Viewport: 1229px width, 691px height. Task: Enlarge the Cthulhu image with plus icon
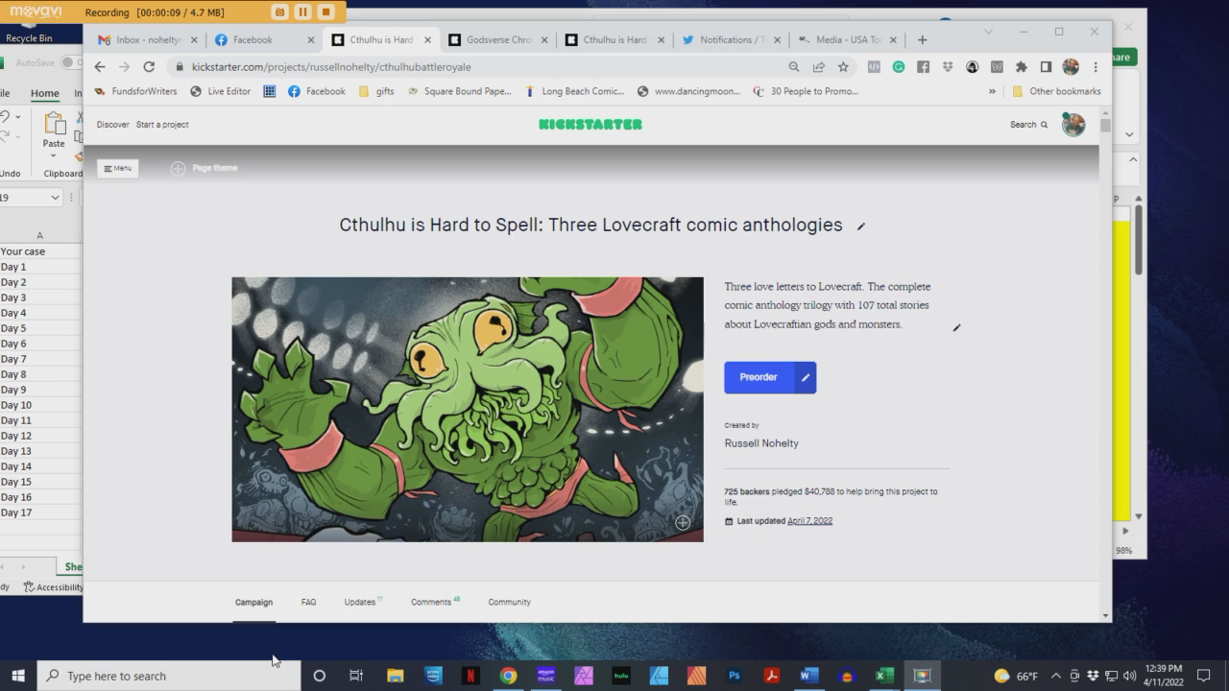coord(682,522)
